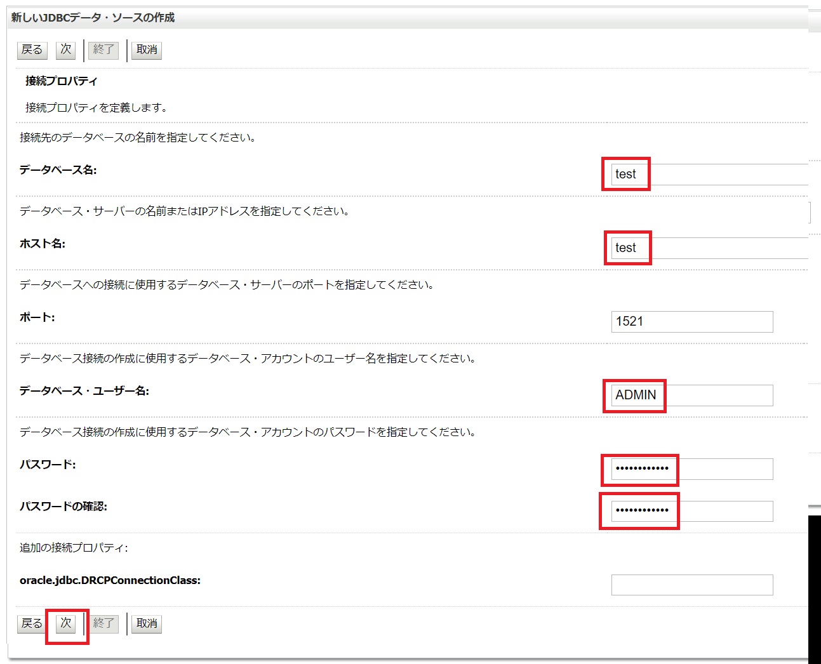Viewport: 821px width, 664px height.
Task: Click the 追加の接続プロパティ: label text
Action: click(x=74, y=548)
